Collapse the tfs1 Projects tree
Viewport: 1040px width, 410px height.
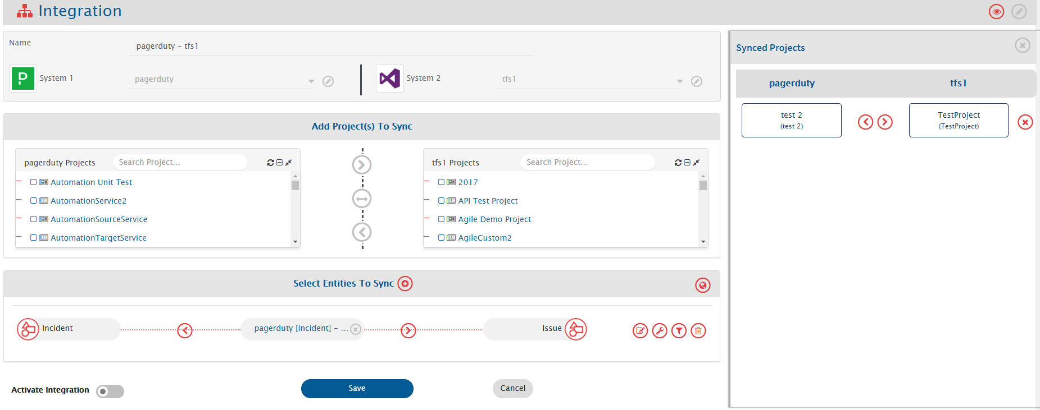point(687,163)
